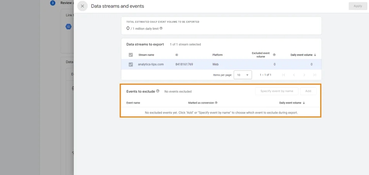This screenshot has height=175, width=369.
Task: Click BigQuery hexagon icon in background page
Action: point(68,27)
